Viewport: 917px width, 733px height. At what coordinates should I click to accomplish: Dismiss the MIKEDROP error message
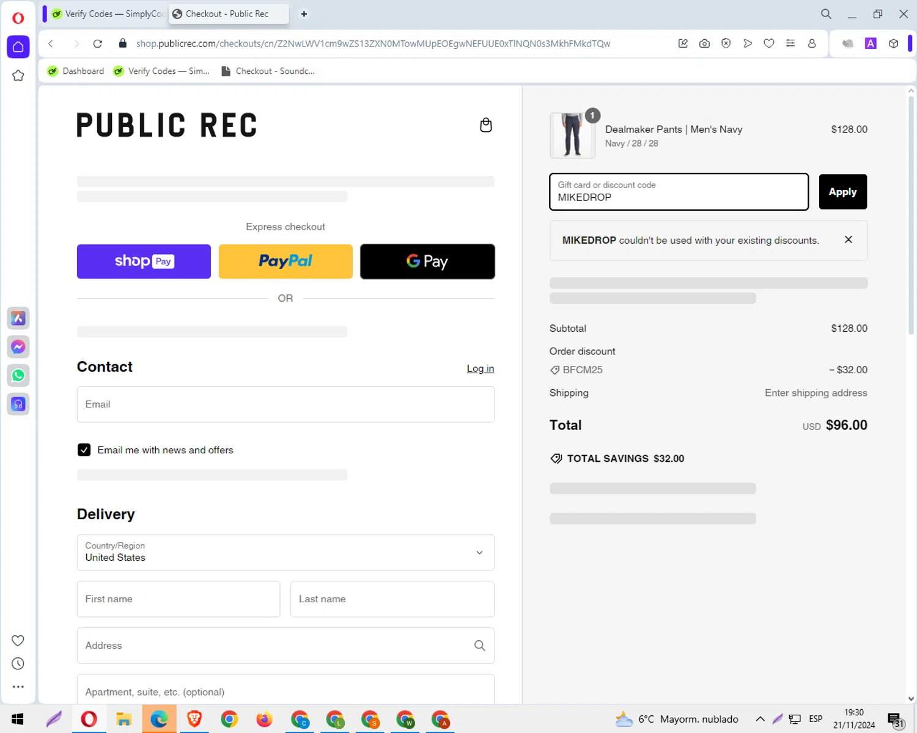pos(849,239)
